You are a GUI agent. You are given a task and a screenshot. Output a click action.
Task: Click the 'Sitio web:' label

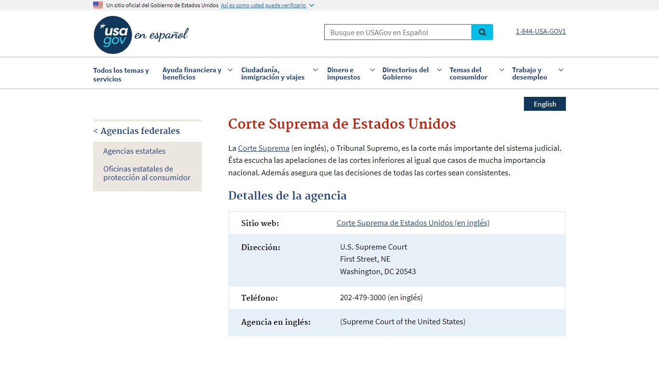[x=260, y=223]
